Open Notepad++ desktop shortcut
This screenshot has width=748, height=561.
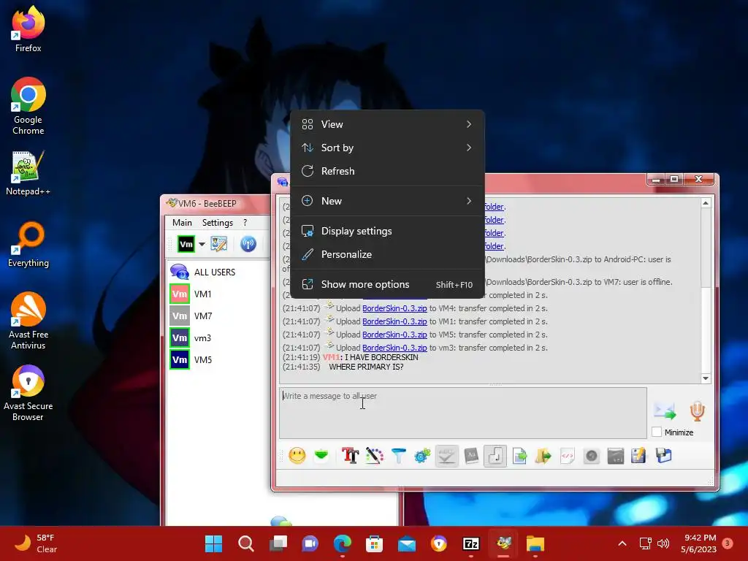point(28,173)
